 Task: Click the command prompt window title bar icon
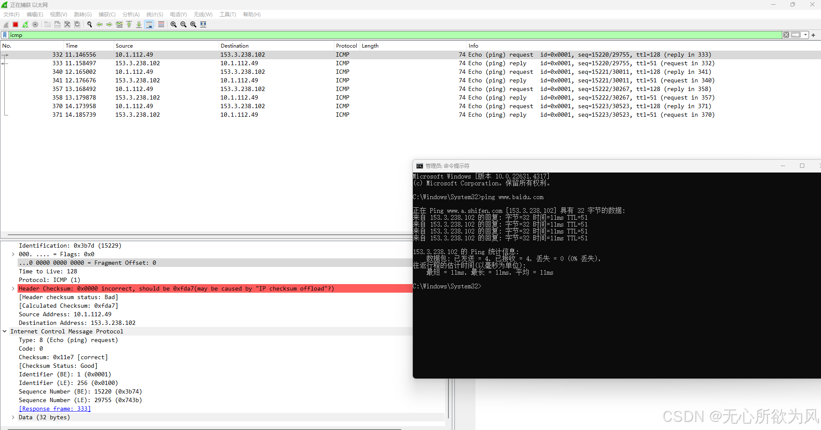coord(420,166)
